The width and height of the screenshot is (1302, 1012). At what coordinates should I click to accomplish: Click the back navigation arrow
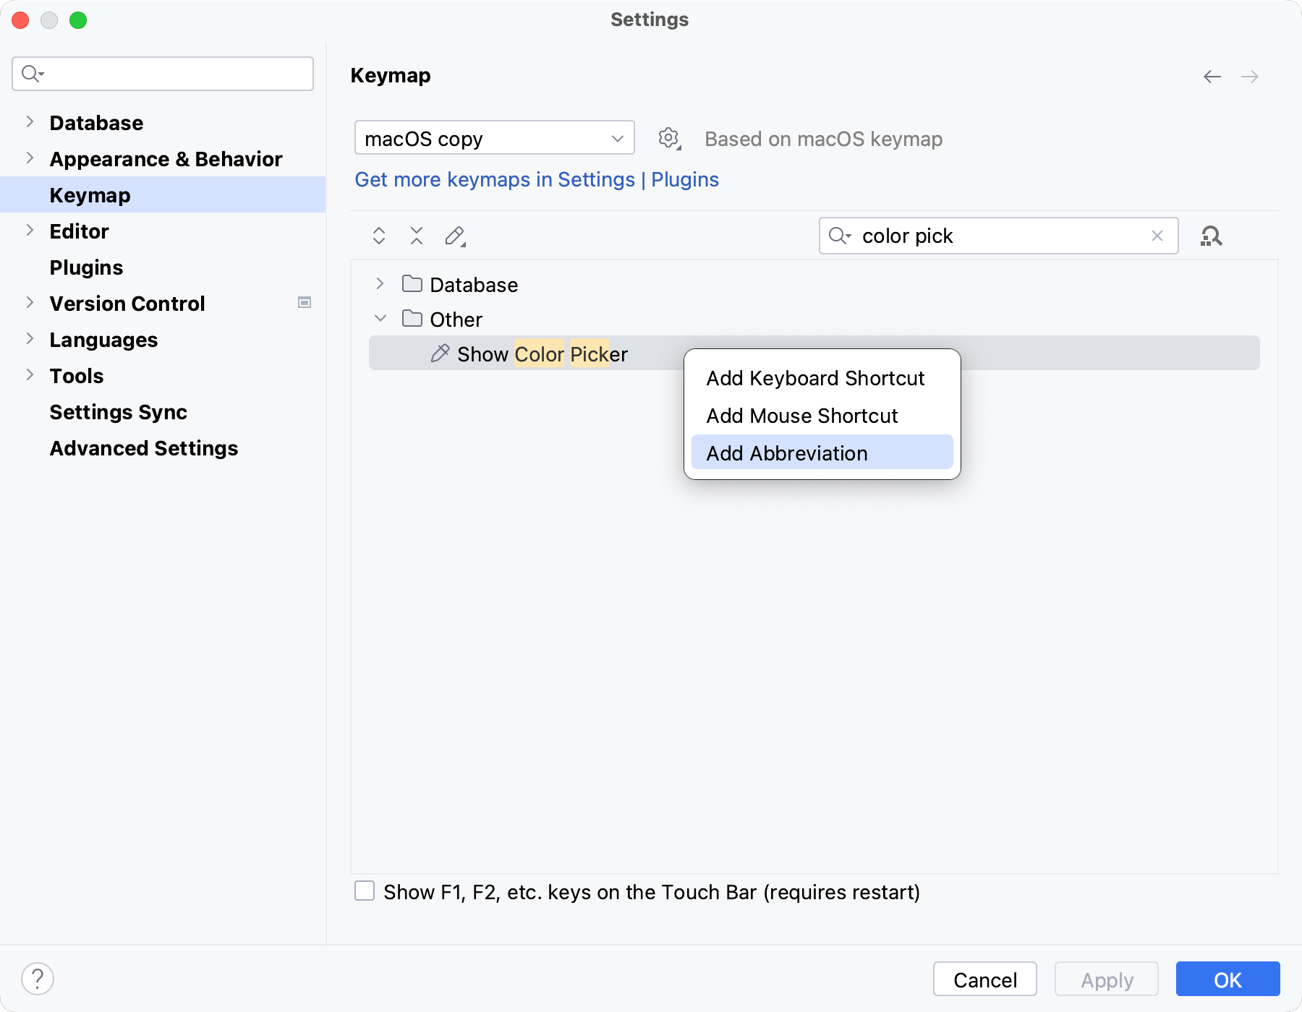[x=1212, y=77]
